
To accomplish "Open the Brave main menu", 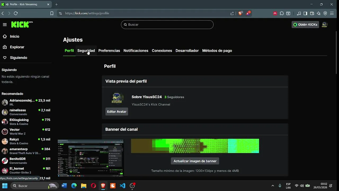I will [332, 13].
